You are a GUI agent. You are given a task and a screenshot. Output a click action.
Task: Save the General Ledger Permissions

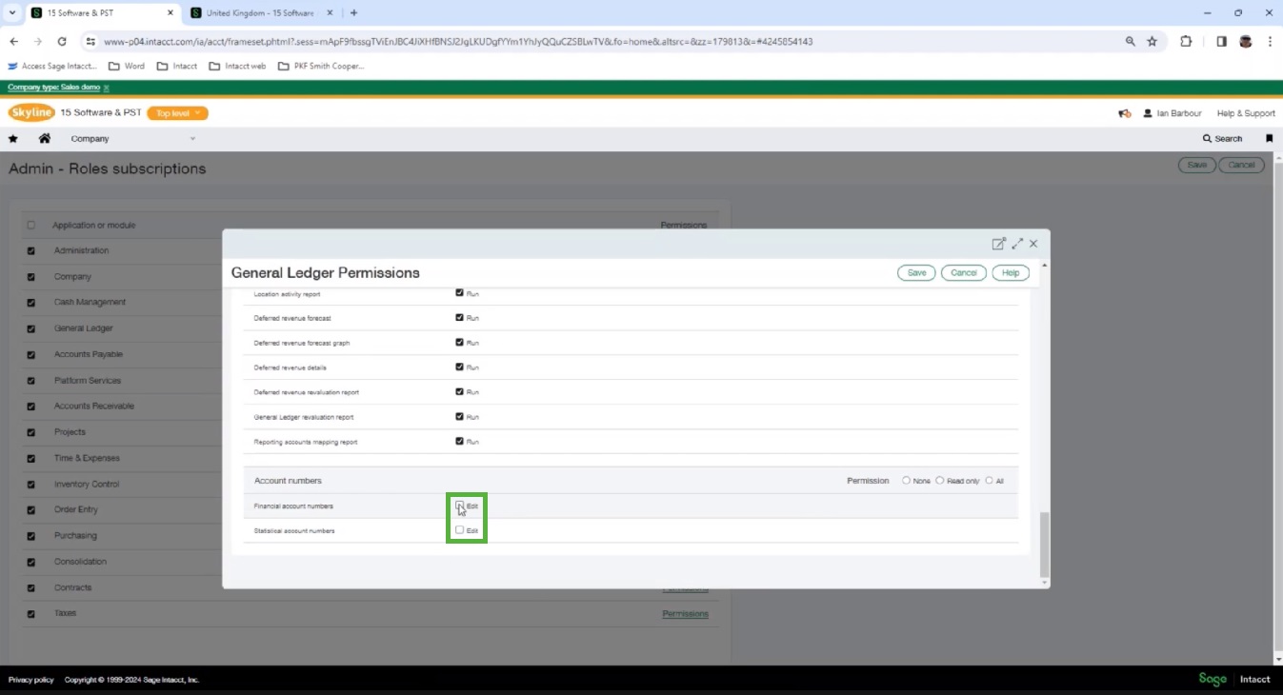click(915, 272)
